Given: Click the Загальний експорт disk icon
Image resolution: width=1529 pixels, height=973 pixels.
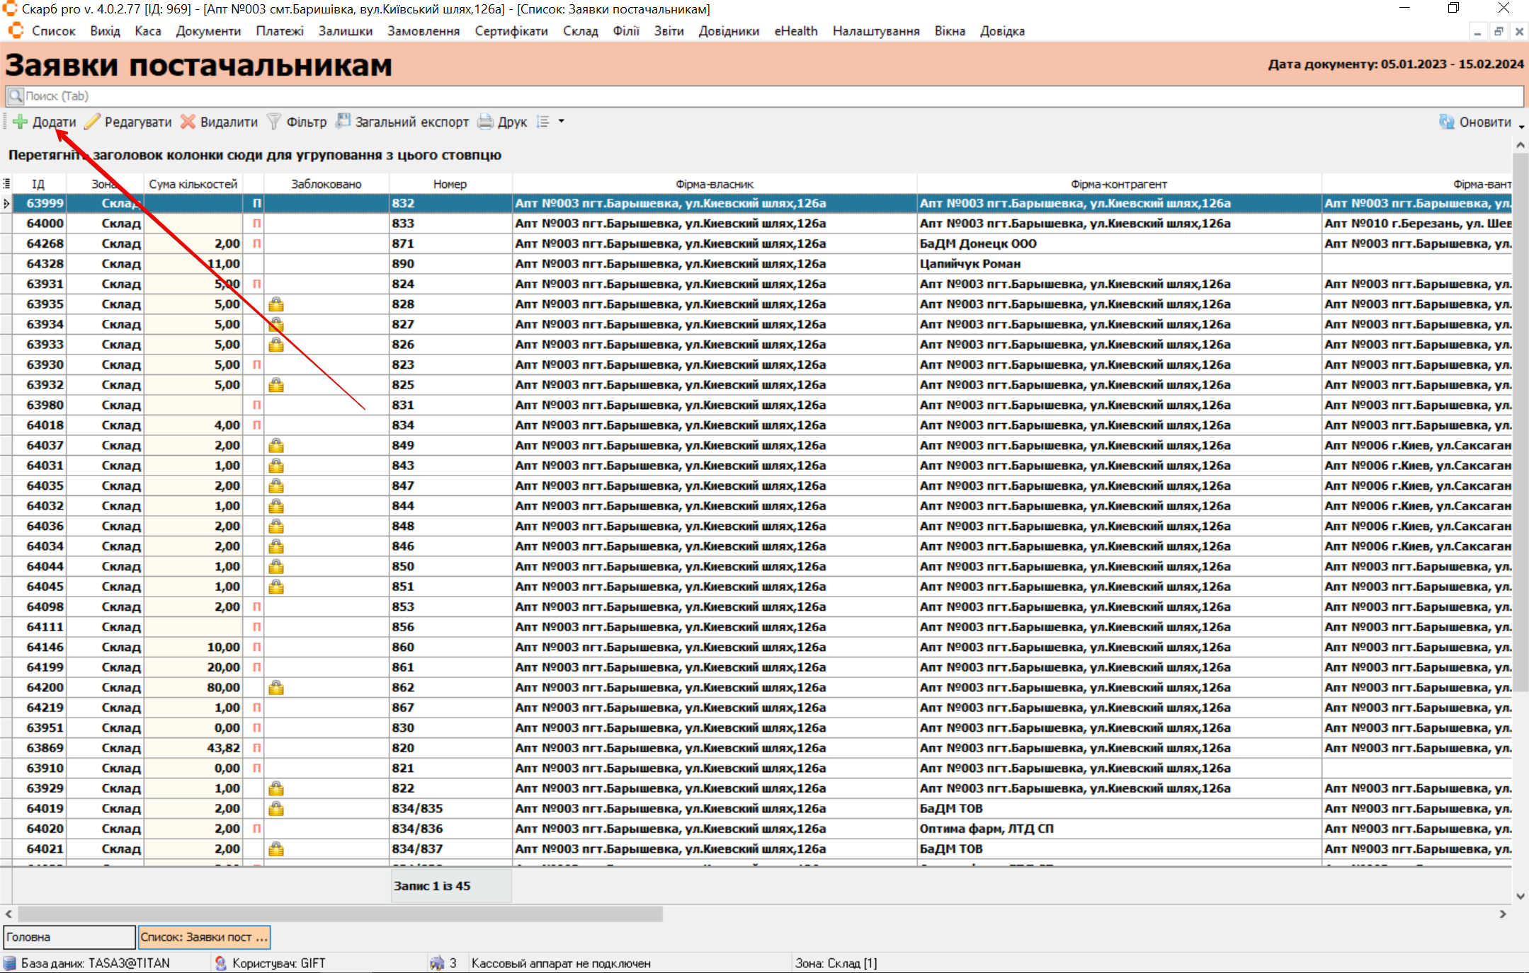Looking at the screenshot, I should pos(343,122).
